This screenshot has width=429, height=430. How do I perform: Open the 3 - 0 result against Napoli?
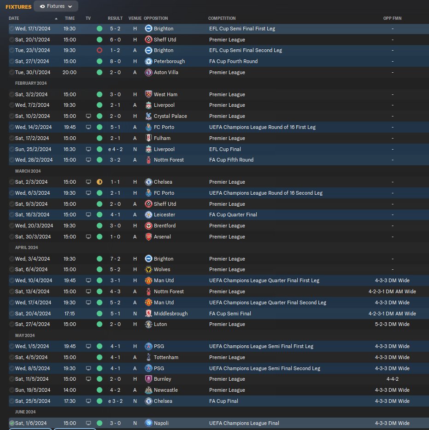point(115,423)
